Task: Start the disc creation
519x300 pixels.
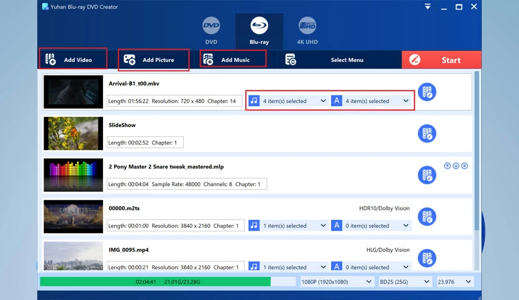Action: point(441,60)
